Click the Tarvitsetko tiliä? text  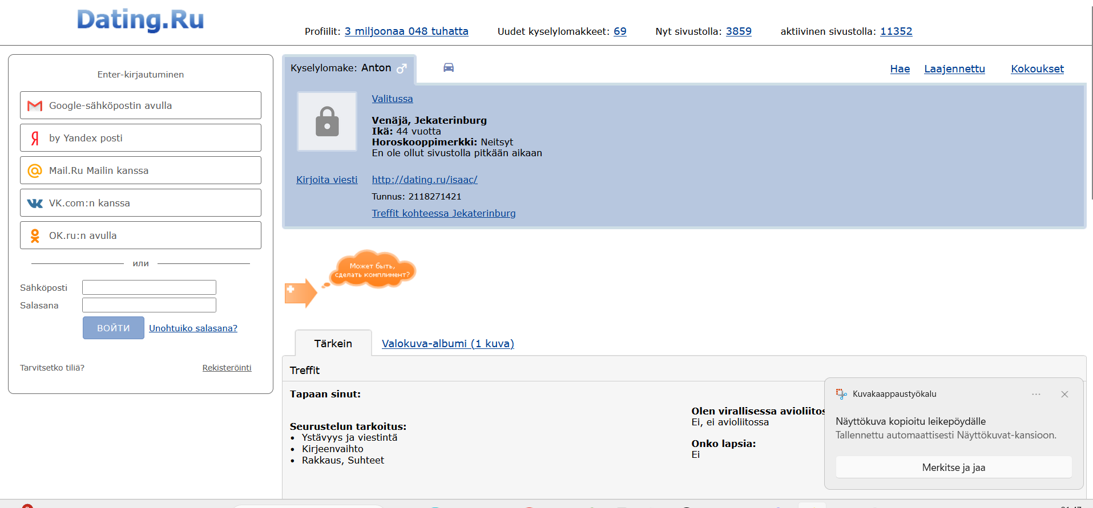(52, 368)
